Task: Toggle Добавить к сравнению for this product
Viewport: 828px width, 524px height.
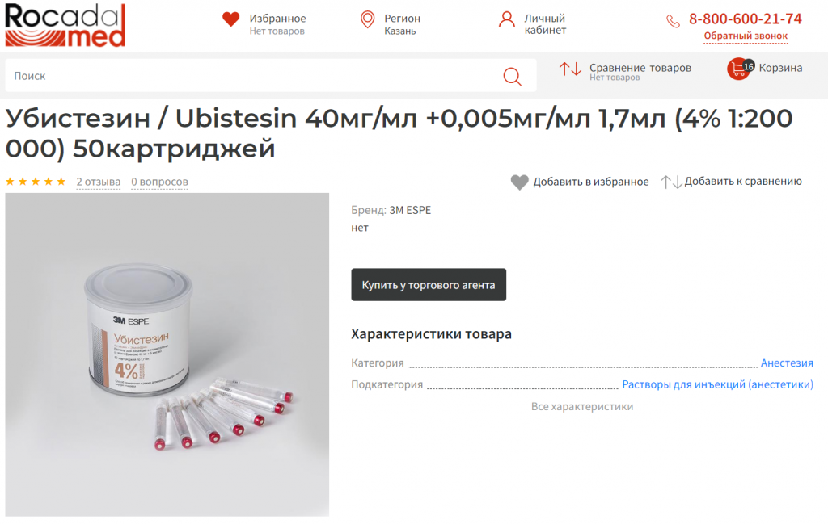Action: click(x=731, y=182)
